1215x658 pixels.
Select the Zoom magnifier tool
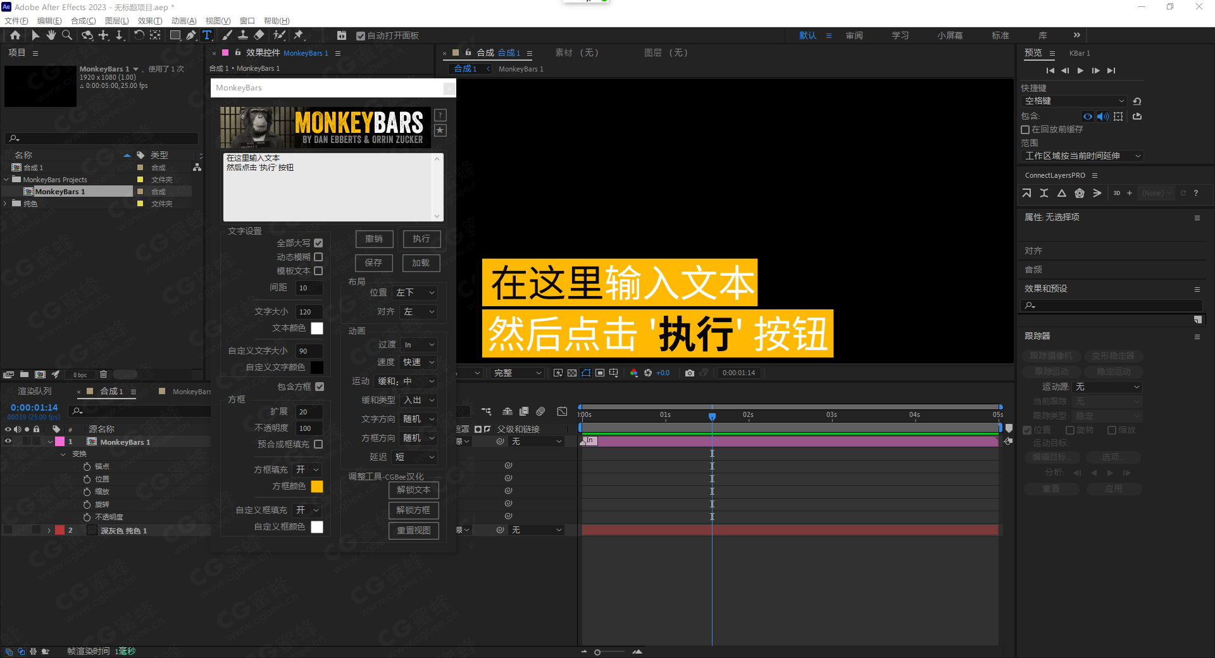(67, 35)
